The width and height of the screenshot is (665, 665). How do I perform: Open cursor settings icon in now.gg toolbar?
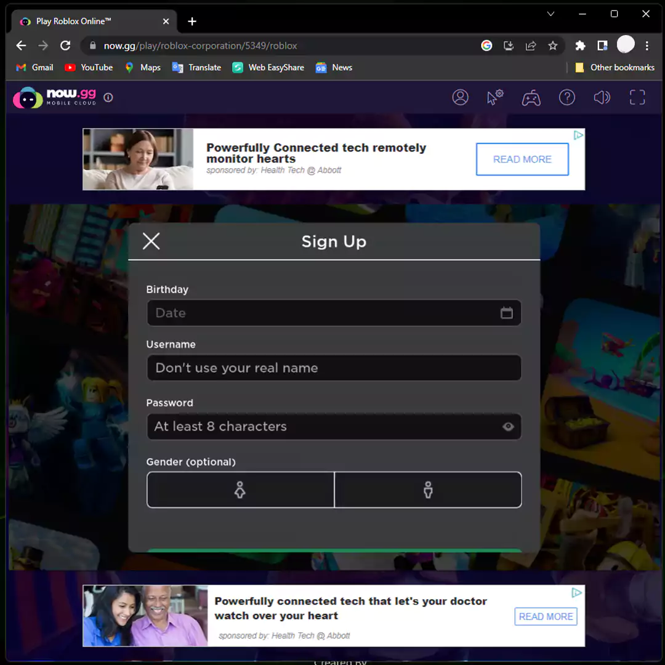(495, 97)
